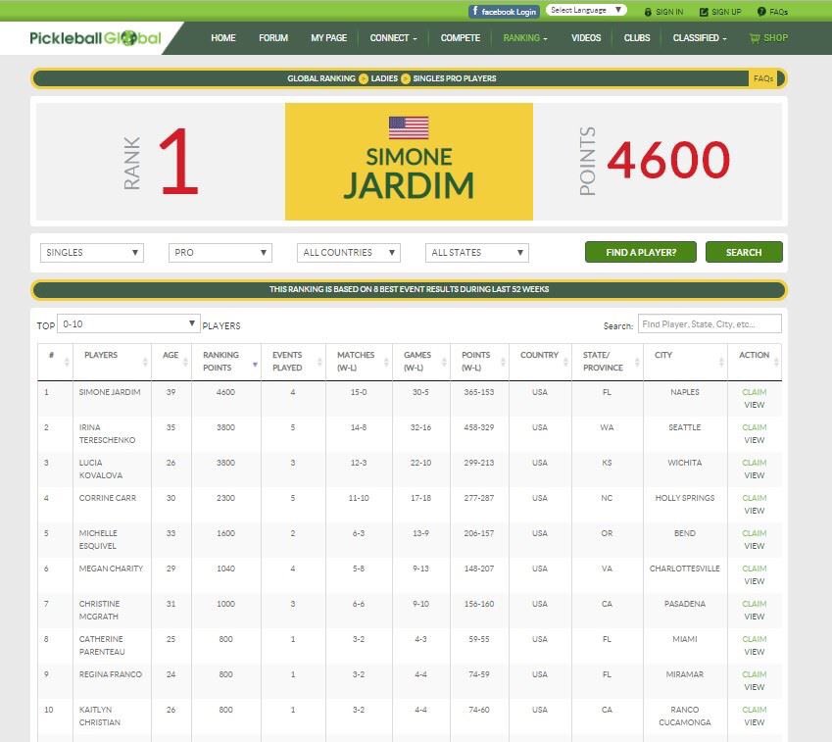Click the Pickleball Global logo
Screen dimensions: 832x742
coord(95,38)
